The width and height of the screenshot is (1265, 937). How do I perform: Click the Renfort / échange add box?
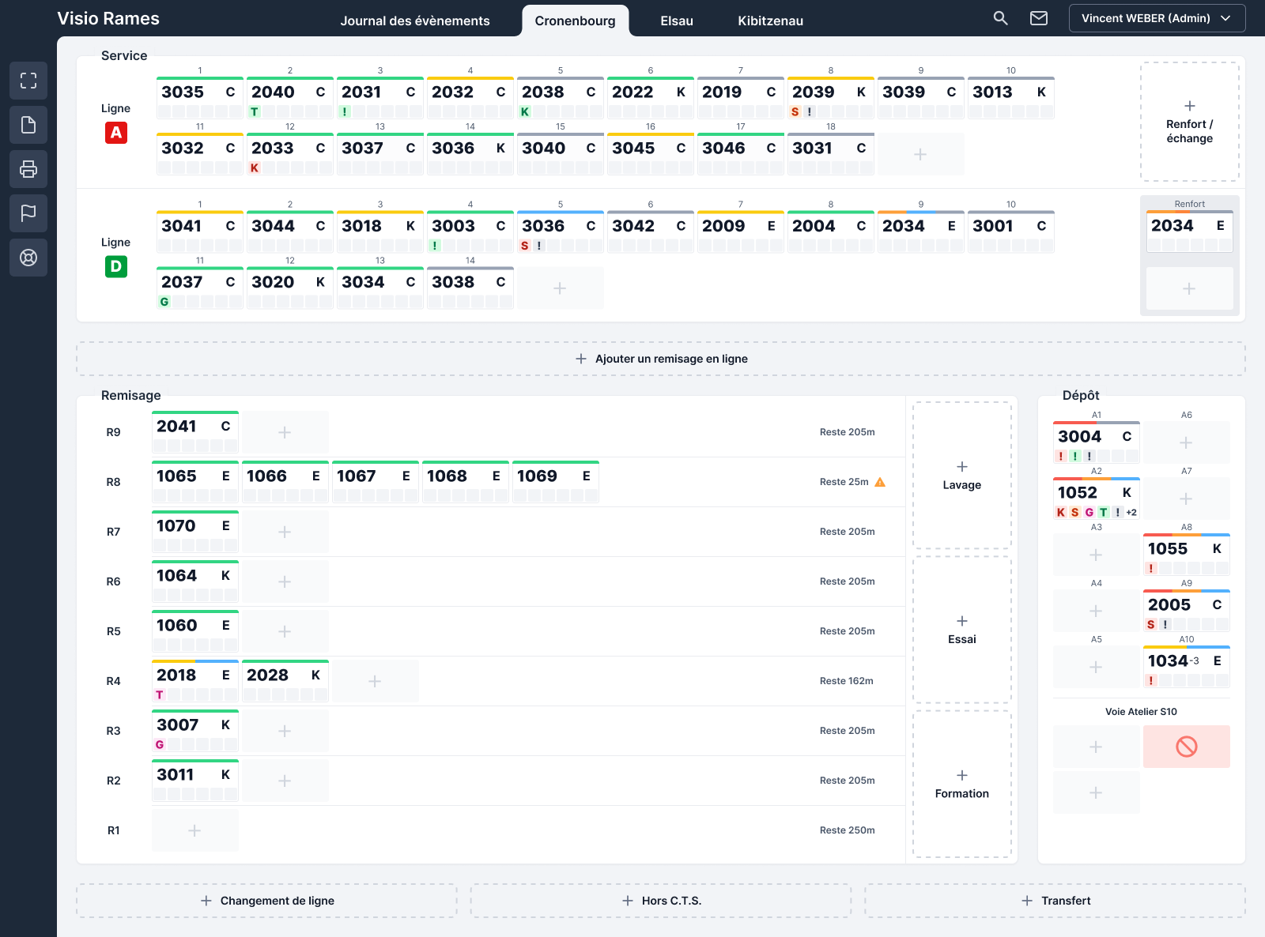coord(1190,122)
